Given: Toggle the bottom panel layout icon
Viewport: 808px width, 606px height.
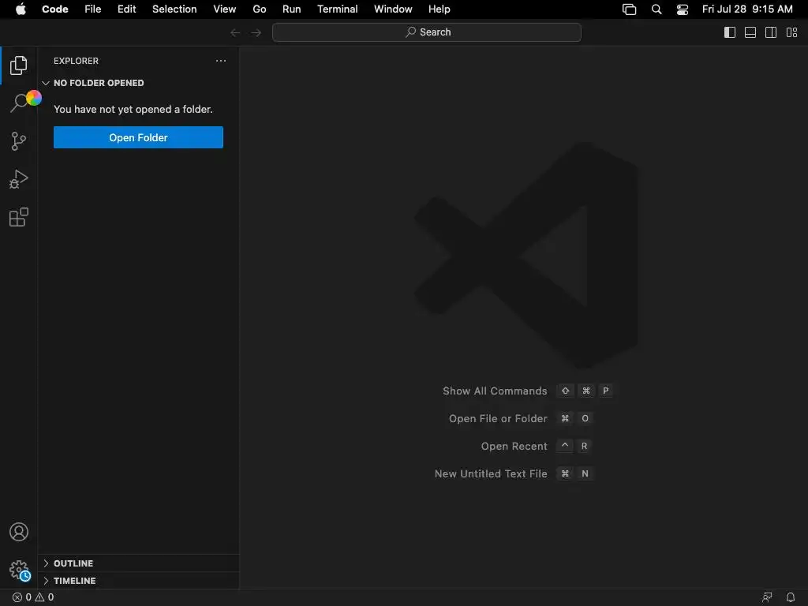Looking at the screenshot, I should click(x=750, y=32).
